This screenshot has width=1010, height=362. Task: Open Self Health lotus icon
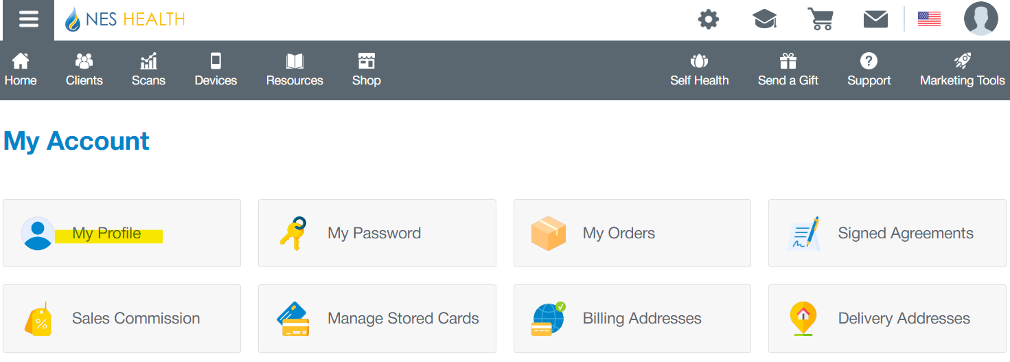(x=699, y=70)
